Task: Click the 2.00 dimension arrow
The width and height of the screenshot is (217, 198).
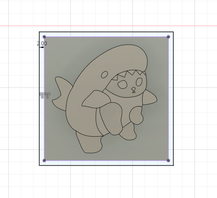Action: coord(42,47)
